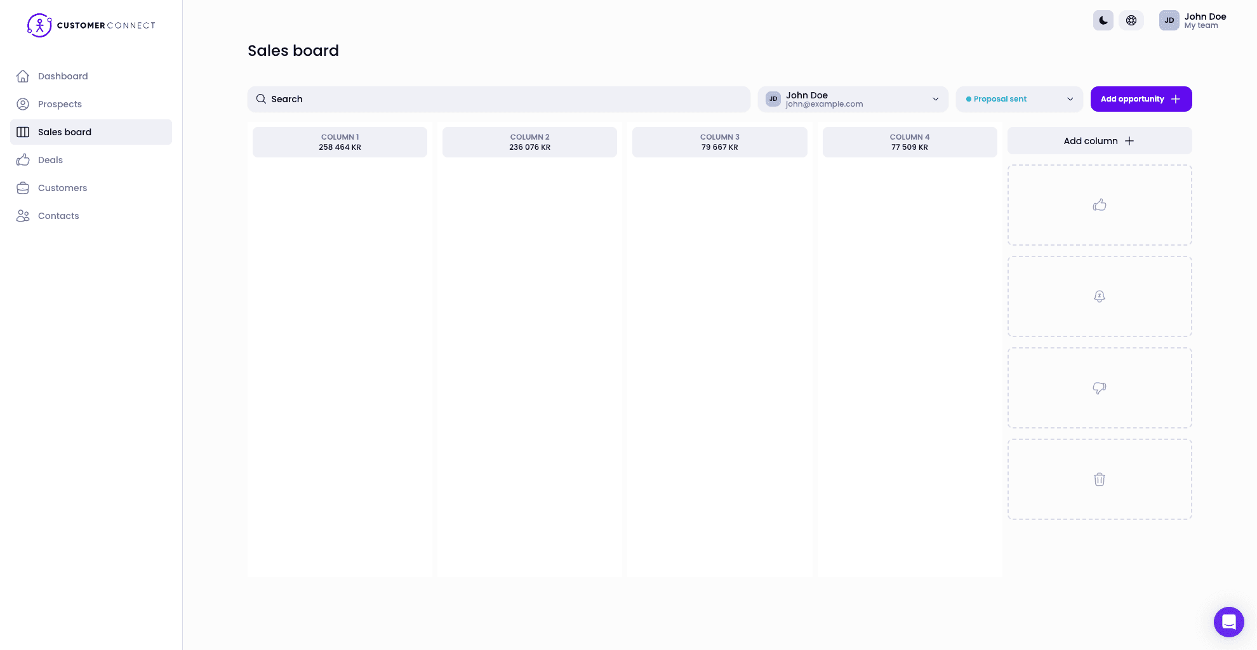Screen dimensions: 1257x650
Task: Expand the John Doe owner dropdown
Action: pyautogui.click(x=852, y=99)
